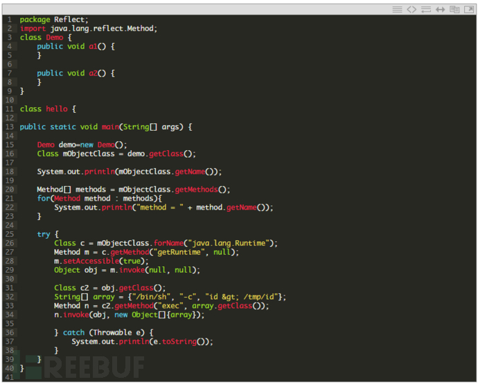
Task: Expand code width with double-arrow icon
Action: (440, 10)
